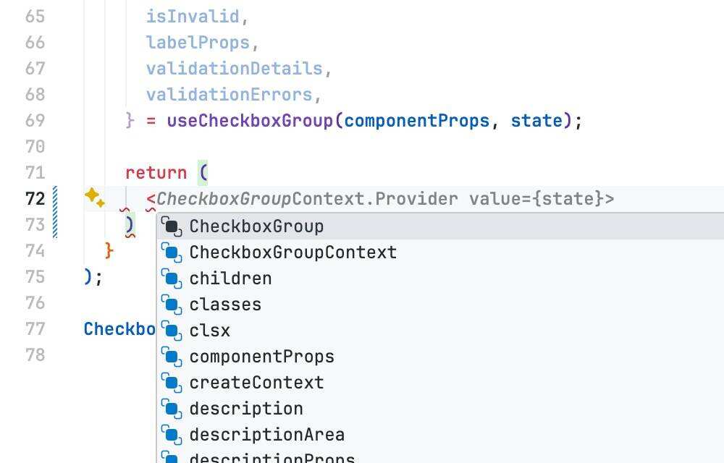This screenshot has width=724, height=463.
Task: Click the return keyword on line 71
Action: coord(156,173)
